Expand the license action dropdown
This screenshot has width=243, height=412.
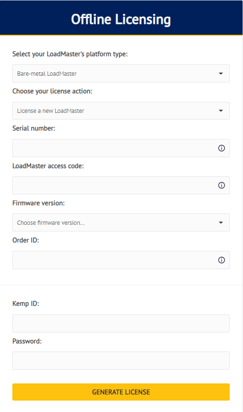click(x=121, y=111)
